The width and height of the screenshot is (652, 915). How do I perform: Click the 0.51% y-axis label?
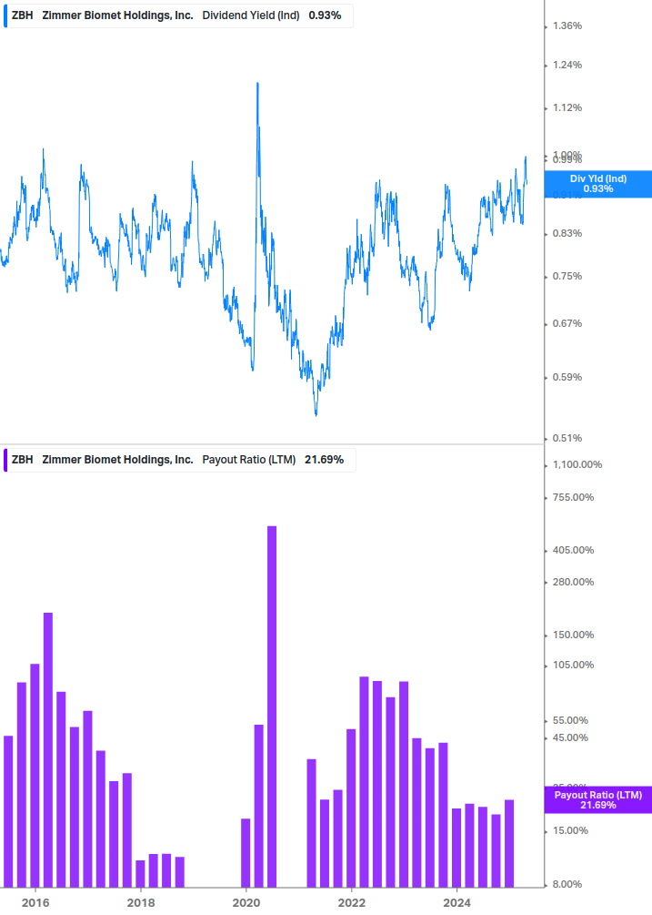pyautogui.click(x=567, y=438)
